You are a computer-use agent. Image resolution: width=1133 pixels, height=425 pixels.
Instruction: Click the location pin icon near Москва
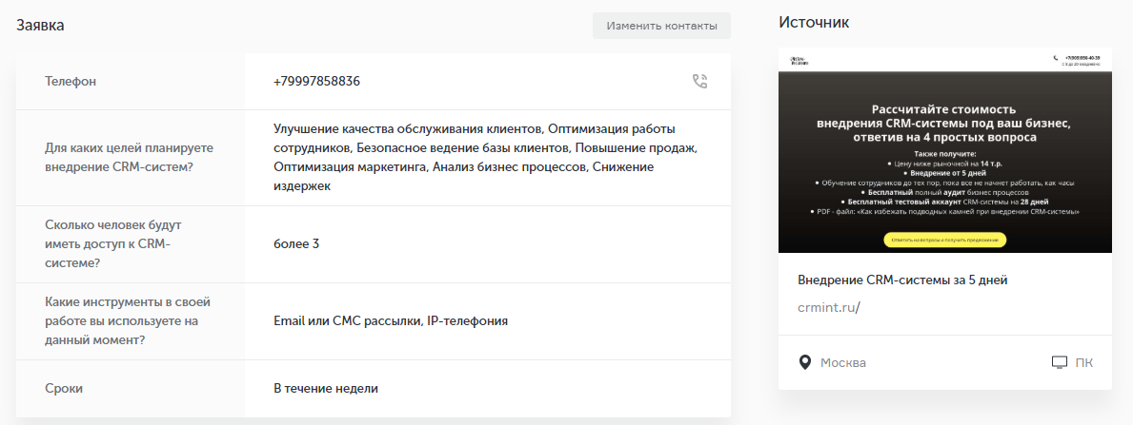804,362
